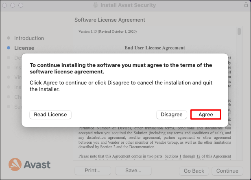
Task: Click the Continue button
Action: [x=227, y=171]
